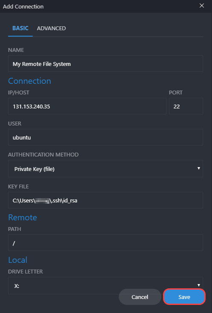
Task: Click the AUTHENTICATION METHOD label
Action: [43, 154]
